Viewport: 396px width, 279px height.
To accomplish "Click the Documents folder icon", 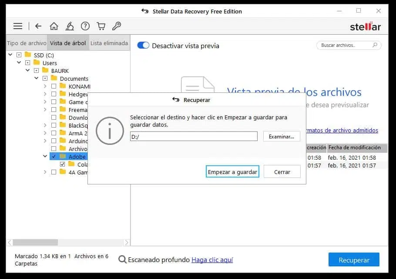I will pos(54,78).
